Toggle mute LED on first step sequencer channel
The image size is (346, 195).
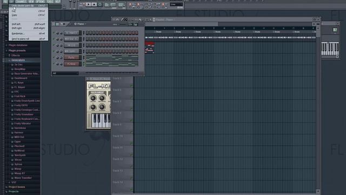[x=54, y=32]
